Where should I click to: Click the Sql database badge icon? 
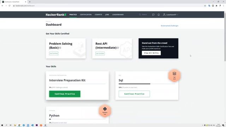click(174, 75)
